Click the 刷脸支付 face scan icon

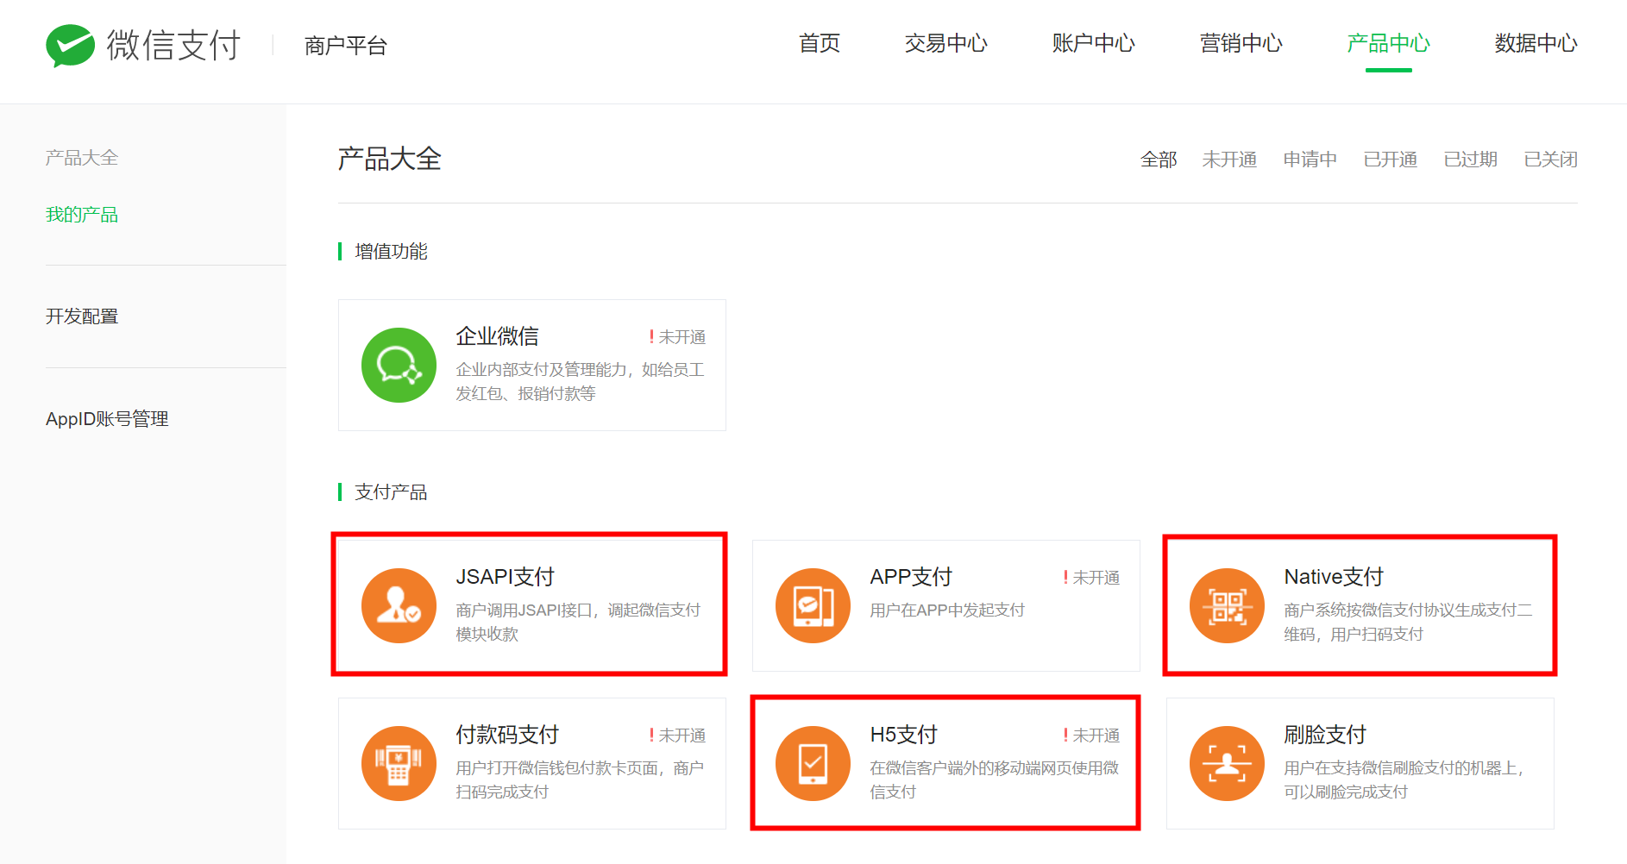pos(1227,763)
